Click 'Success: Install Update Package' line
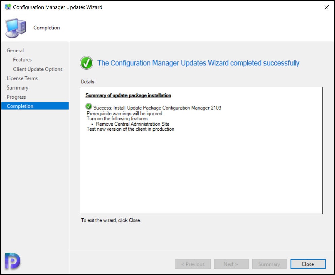The height and width of the screenshot is (275, 335). coord(157,108)
